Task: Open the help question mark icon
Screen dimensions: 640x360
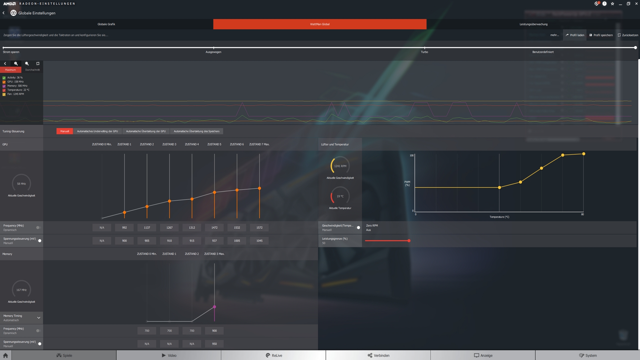Action: (604, 4)
